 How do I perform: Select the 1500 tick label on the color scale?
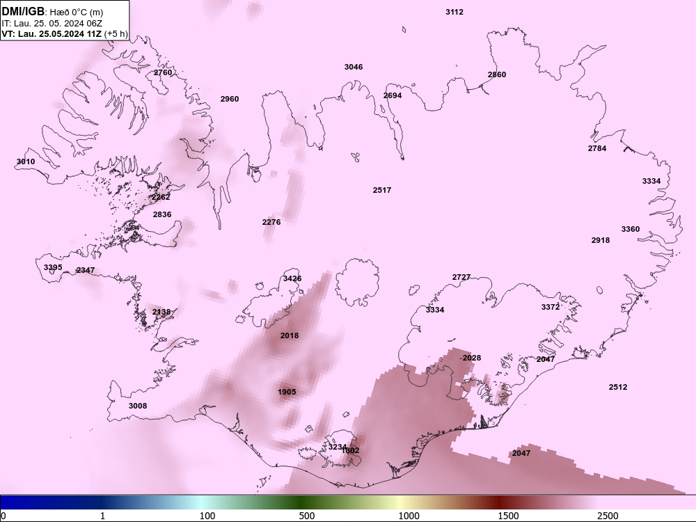click(x=508, y=516)
